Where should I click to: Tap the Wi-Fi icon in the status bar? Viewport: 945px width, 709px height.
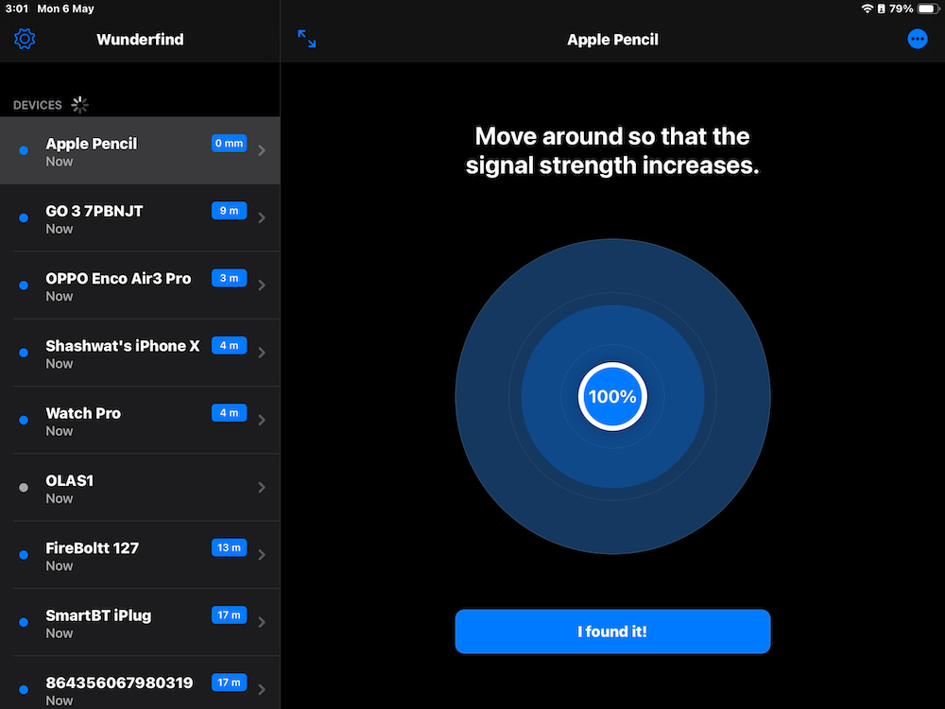click(x=868, y=8)
